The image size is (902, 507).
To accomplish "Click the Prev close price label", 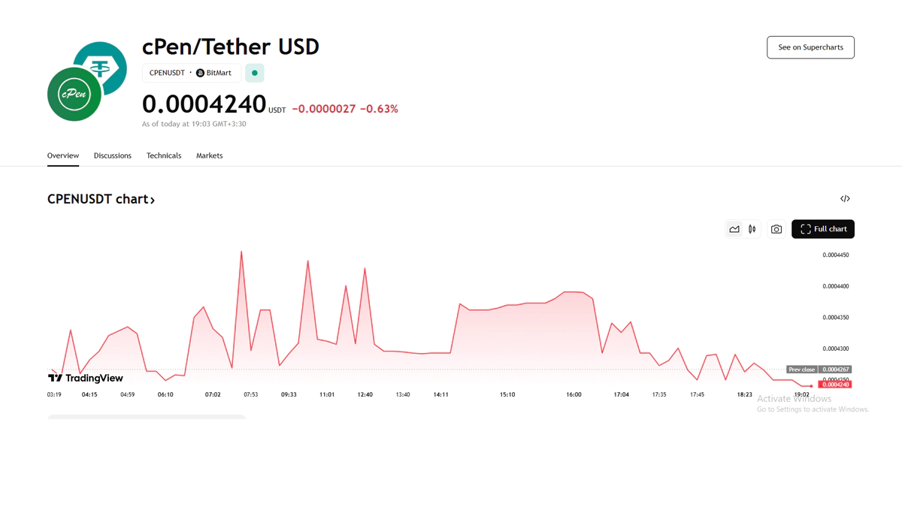I will click(801, 370).
